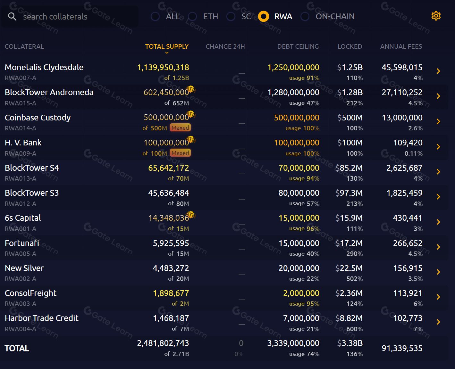
Task: Click the search magnifier icon
Action: [x=12, y=17]
